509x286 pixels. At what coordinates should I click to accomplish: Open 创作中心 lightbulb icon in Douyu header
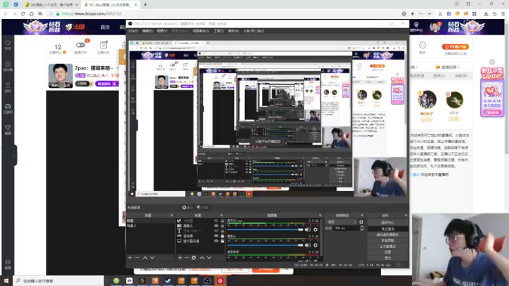[x=416, y=25]
